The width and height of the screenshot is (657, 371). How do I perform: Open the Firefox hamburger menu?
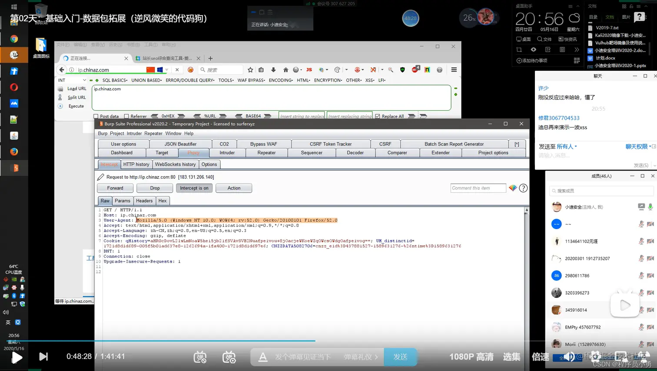pos(454,70)
